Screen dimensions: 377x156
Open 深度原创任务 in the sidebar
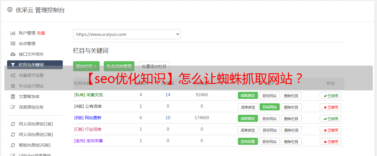(x=31, y=107)
